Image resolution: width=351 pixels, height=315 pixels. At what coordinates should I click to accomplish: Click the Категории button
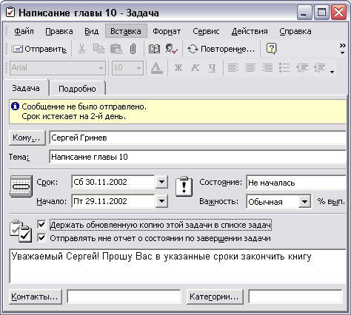214,297
